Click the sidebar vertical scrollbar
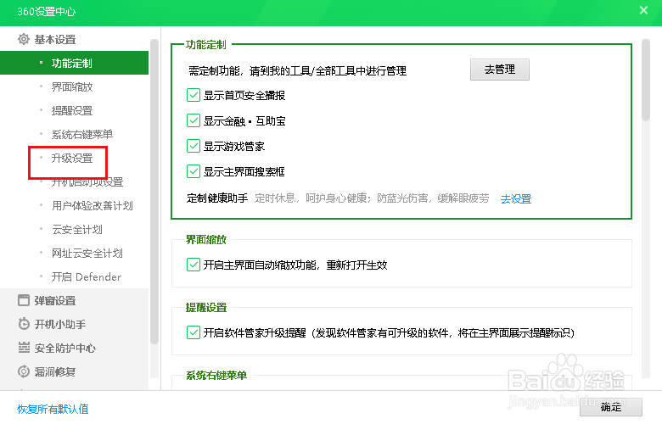Screen dimensions: 662x424 point(154,192)
